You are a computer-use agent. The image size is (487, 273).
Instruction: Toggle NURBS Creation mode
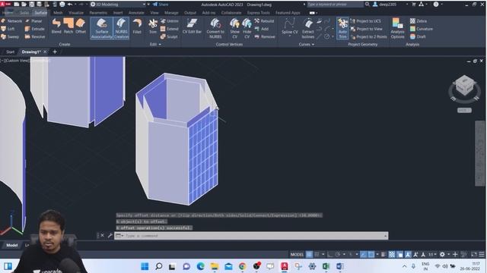coord(121,28)
